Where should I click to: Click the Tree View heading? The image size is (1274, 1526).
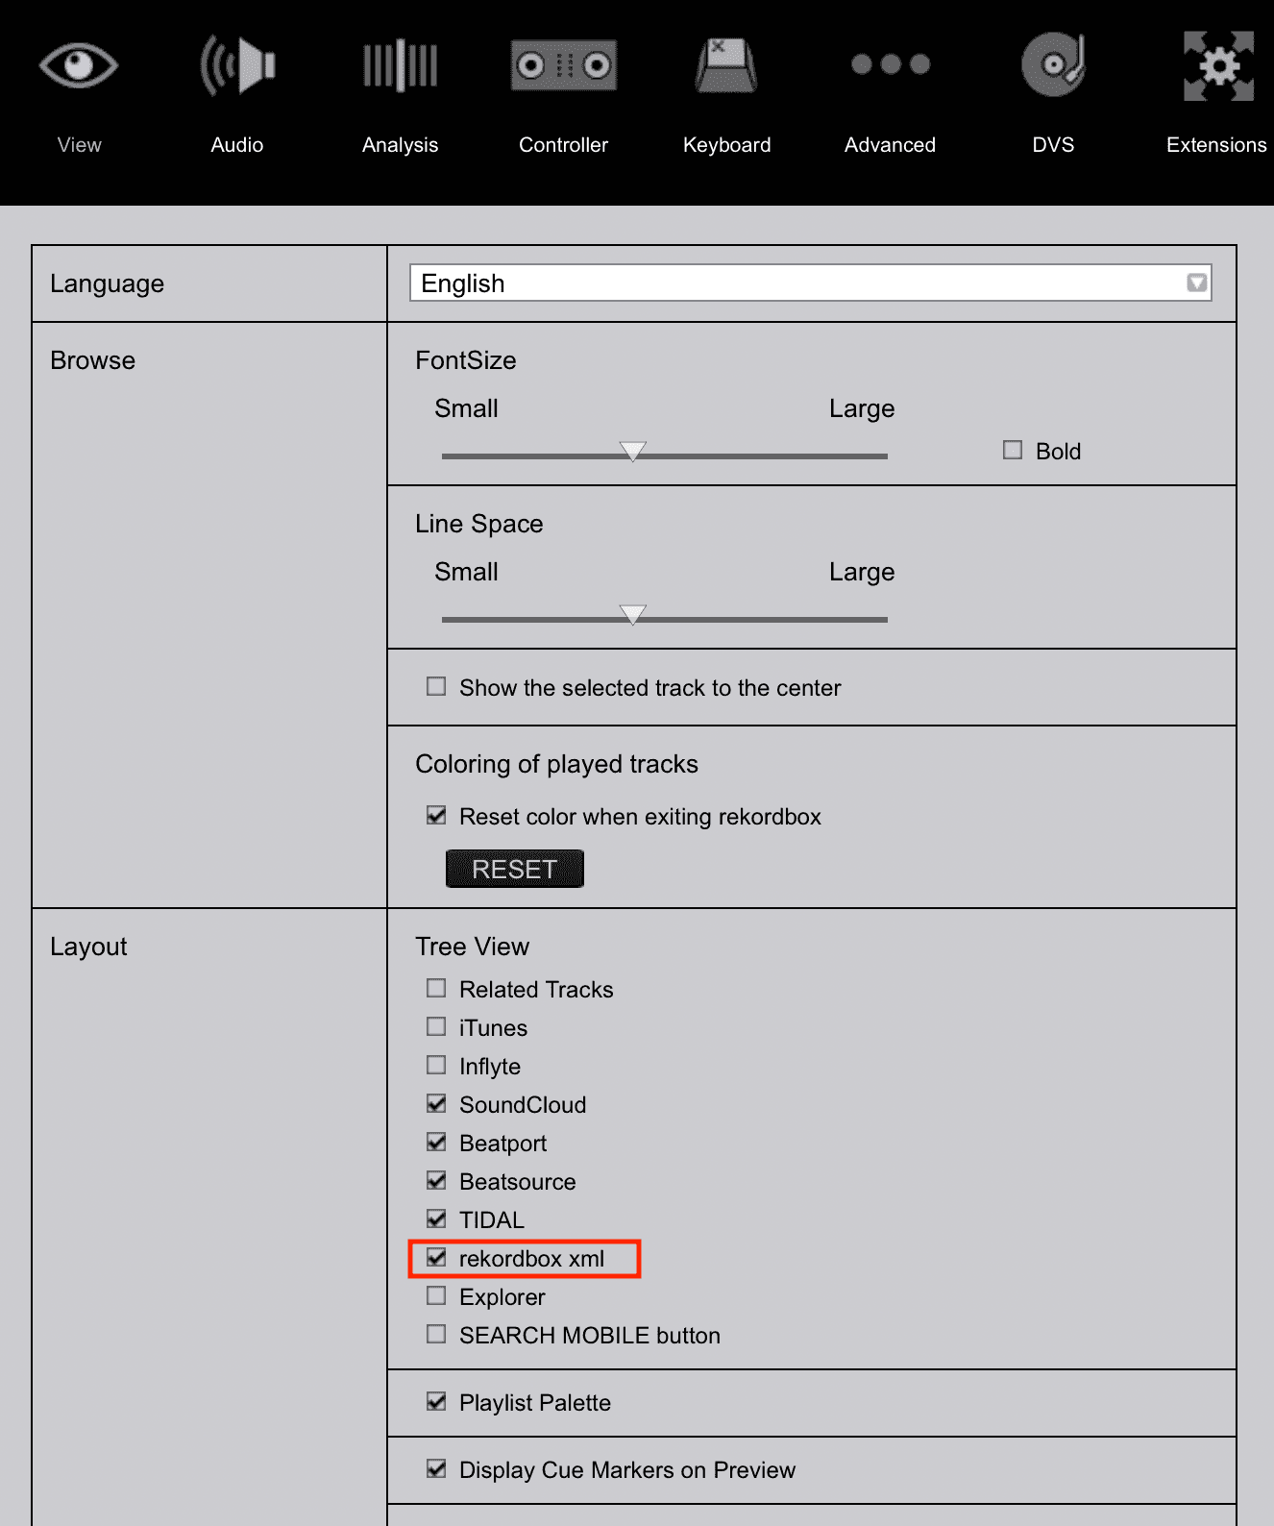click(x=472, y=947)
